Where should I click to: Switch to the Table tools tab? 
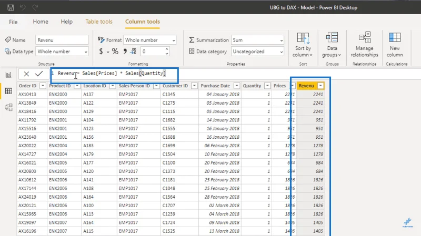(99, 22)
